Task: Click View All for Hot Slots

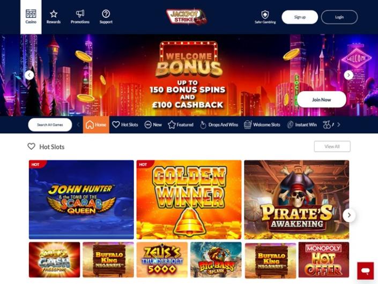Action: pyautogui.click(x=332, y=146)
